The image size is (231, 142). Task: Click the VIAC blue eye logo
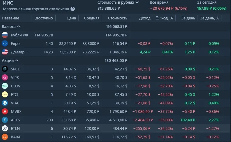[5, 103]
